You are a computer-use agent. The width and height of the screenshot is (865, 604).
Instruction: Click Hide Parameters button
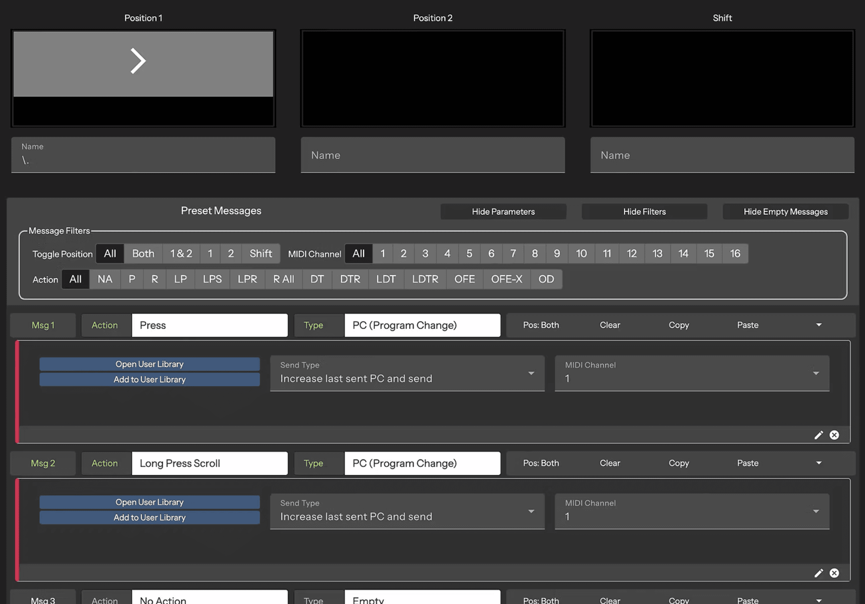click(503, 212)
